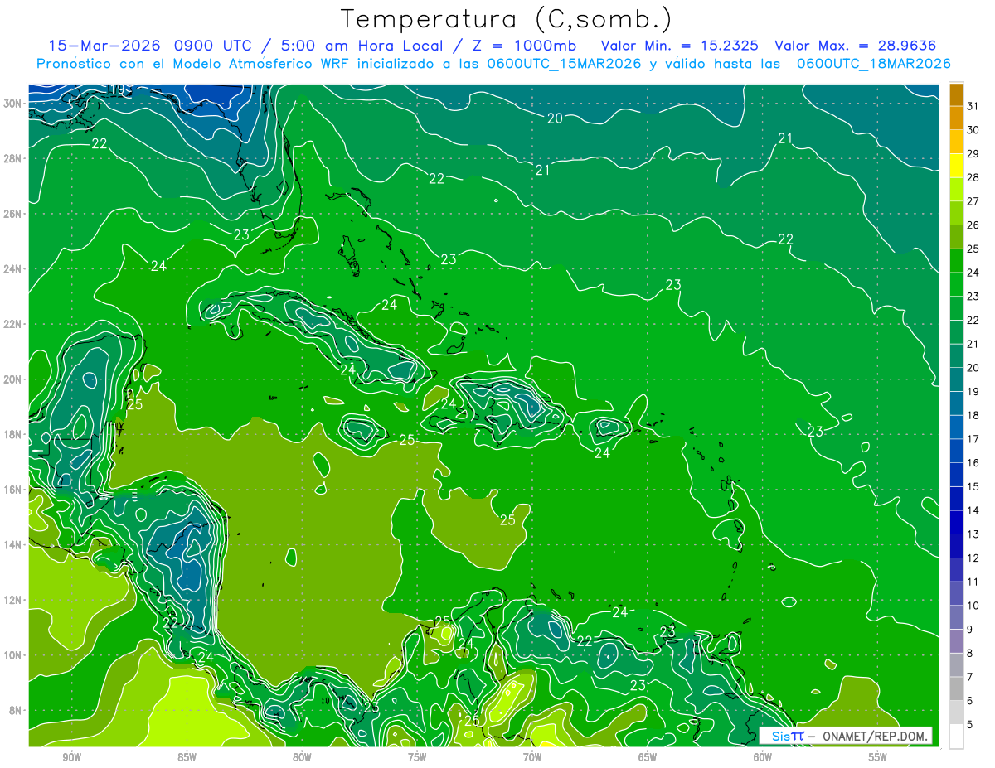The width and height of the screenshot is (995, 768).
Task: Pick legend swatch between 29 and 30
Action: (956, 142)
